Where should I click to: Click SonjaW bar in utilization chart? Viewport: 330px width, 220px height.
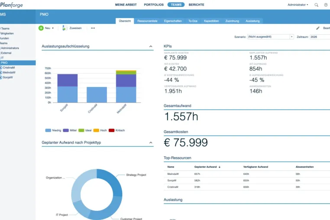click(68, 88)
